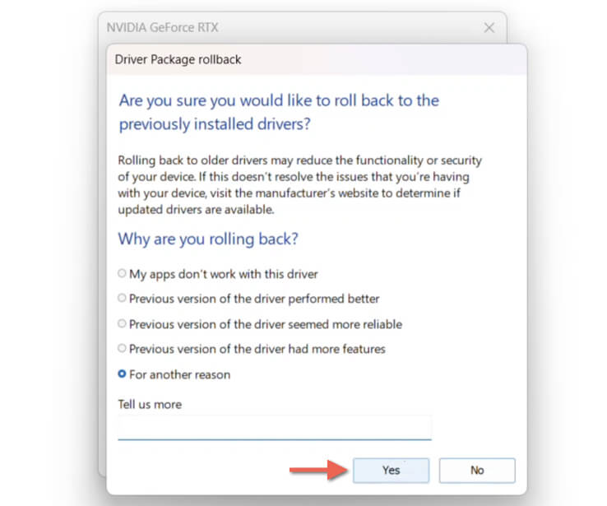Image resolution: width=607 pixels, height=506 pixels.
Task: Pick the "had more features" radio button
Action: pyautogui.click(x=123, y=349)
